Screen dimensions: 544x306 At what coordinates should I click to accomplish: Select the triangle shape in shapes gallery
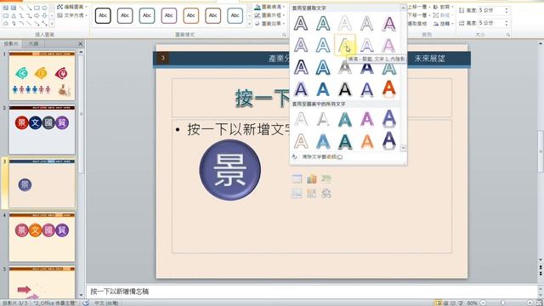(x=14, y=15)
